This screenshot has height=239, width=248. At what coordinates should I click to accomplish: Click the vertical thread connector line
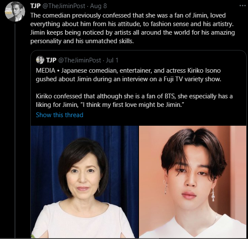(15, 130)
